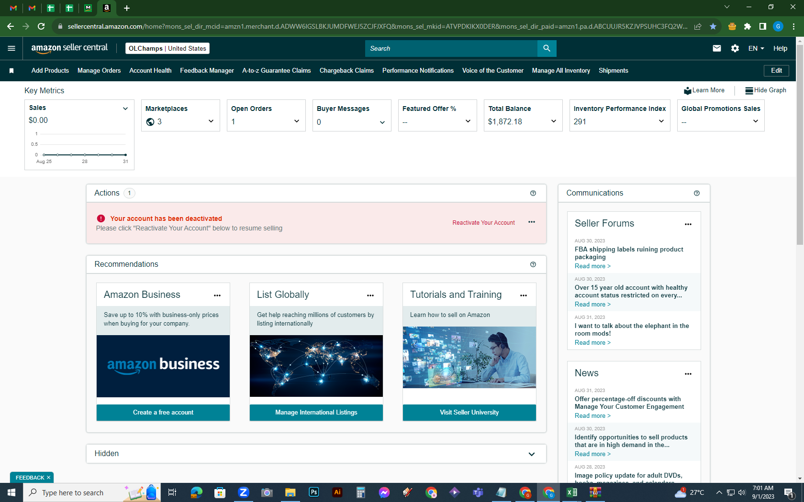This screenshot has height=502, width=804.
Task: Open Shipments menu item
Action: point(614,71)
